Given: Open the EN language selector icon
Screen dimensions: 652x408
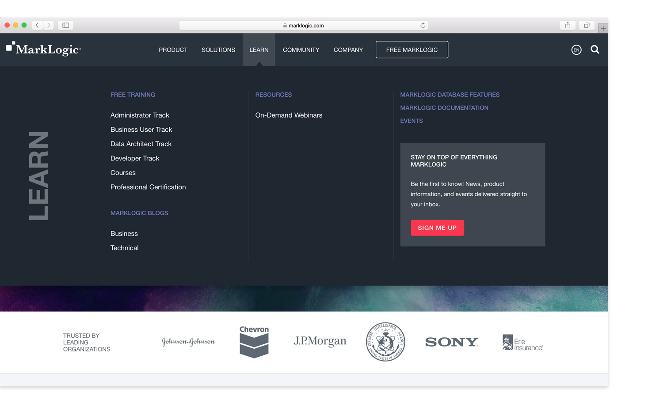Looking at the screenshot, I should (576, 50).
